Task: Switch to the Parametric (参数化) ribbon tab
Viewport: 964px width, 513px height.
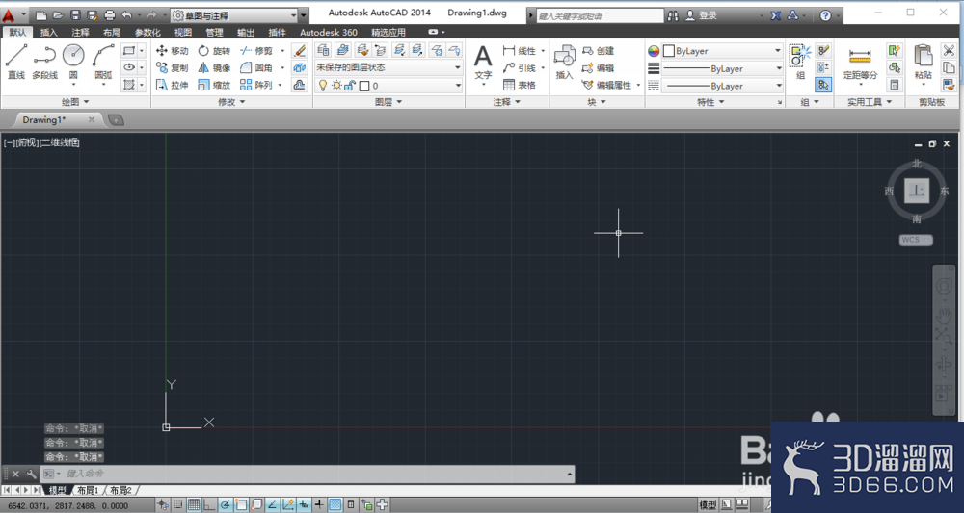Action: click(147, 33)
